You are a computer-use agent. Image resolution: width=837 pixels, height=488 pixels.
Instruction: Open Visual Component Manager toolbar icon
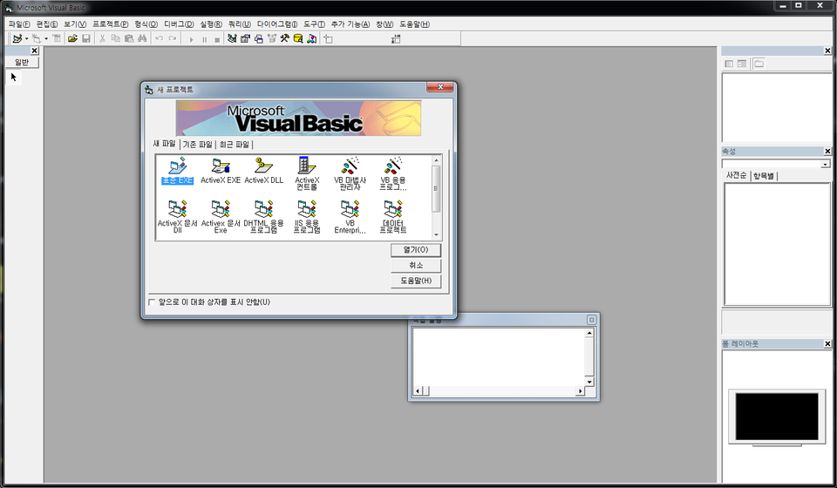click(312, 38)
